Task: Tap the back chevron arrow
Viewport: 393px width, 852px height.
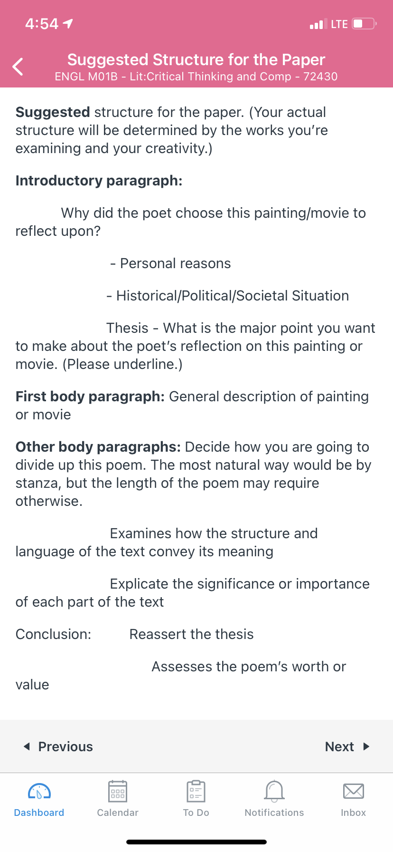Action: click(x=18, y=67)
